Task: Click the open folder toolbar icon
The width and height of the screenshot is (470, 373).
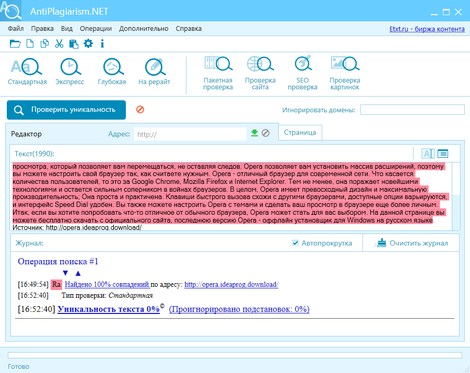Action: [15, 44]
